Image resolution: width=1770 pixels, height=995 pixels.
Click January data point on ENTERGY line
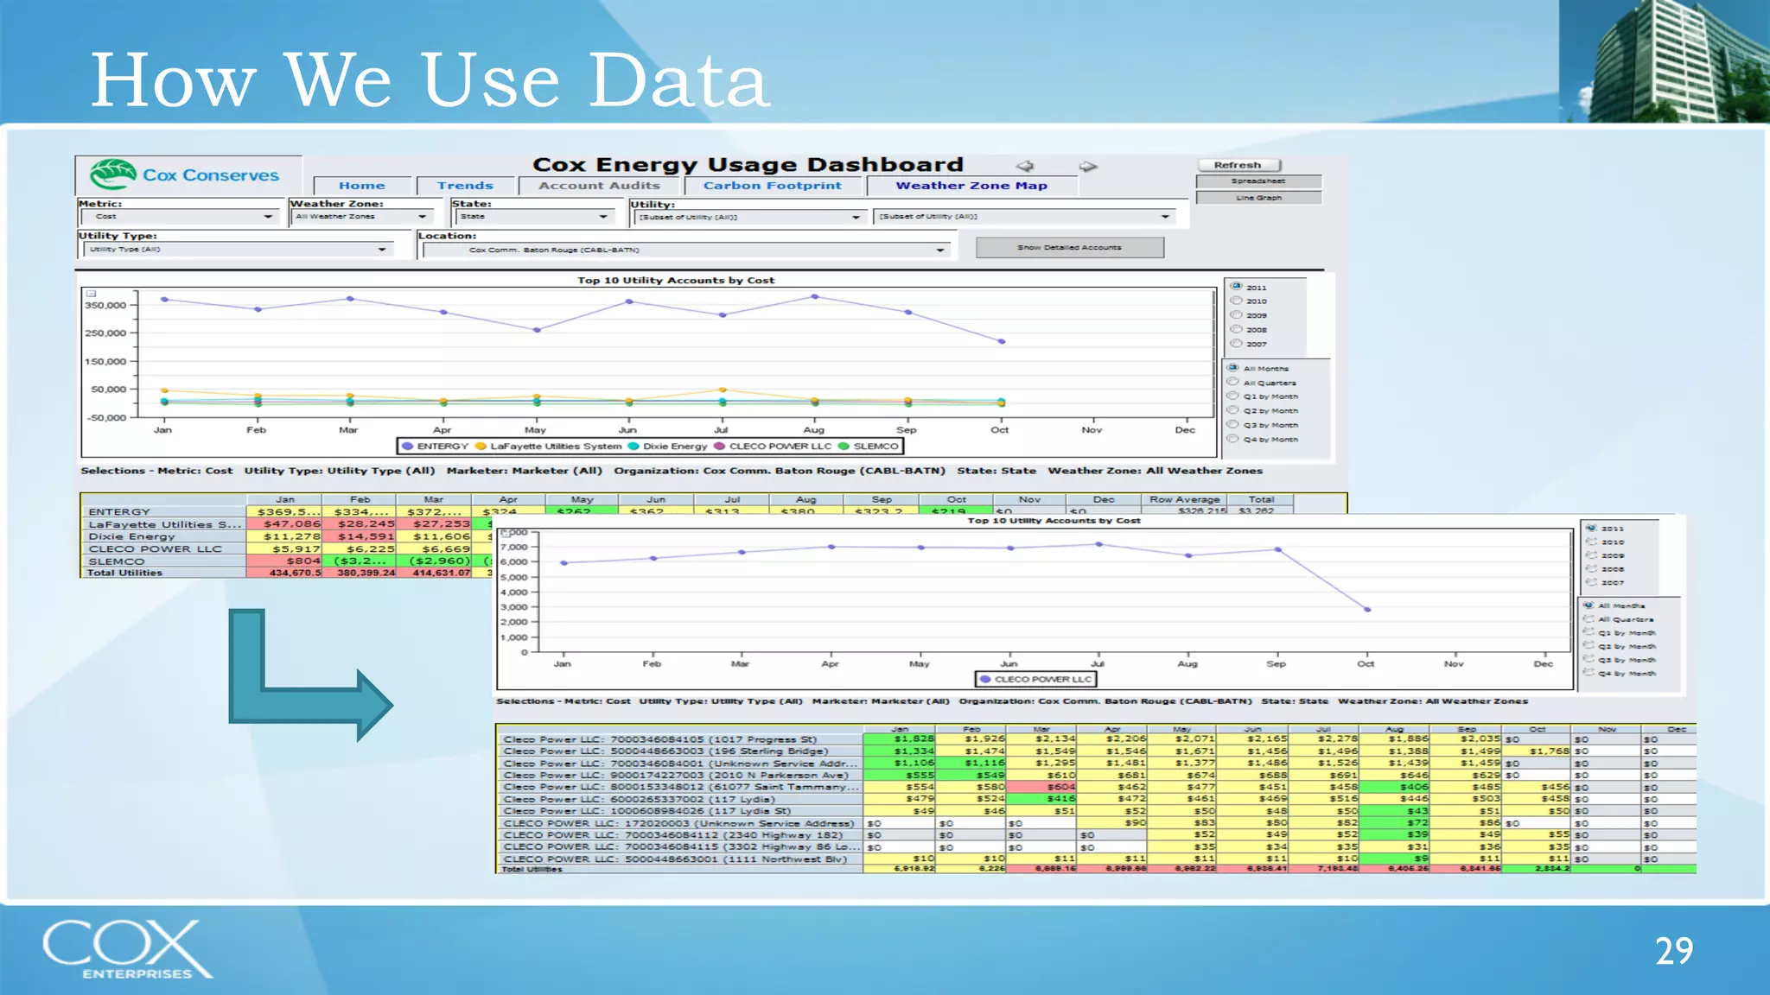pos(164,300)
